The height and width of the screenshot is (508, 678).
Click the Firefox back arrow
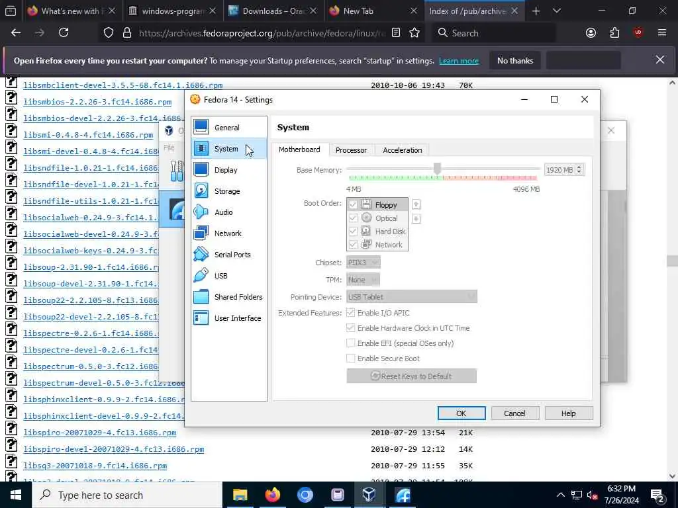[16, 32]
